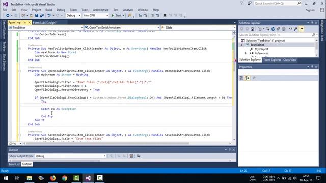
Task: Open the Show output from dropdown
Action: (70, 156)
